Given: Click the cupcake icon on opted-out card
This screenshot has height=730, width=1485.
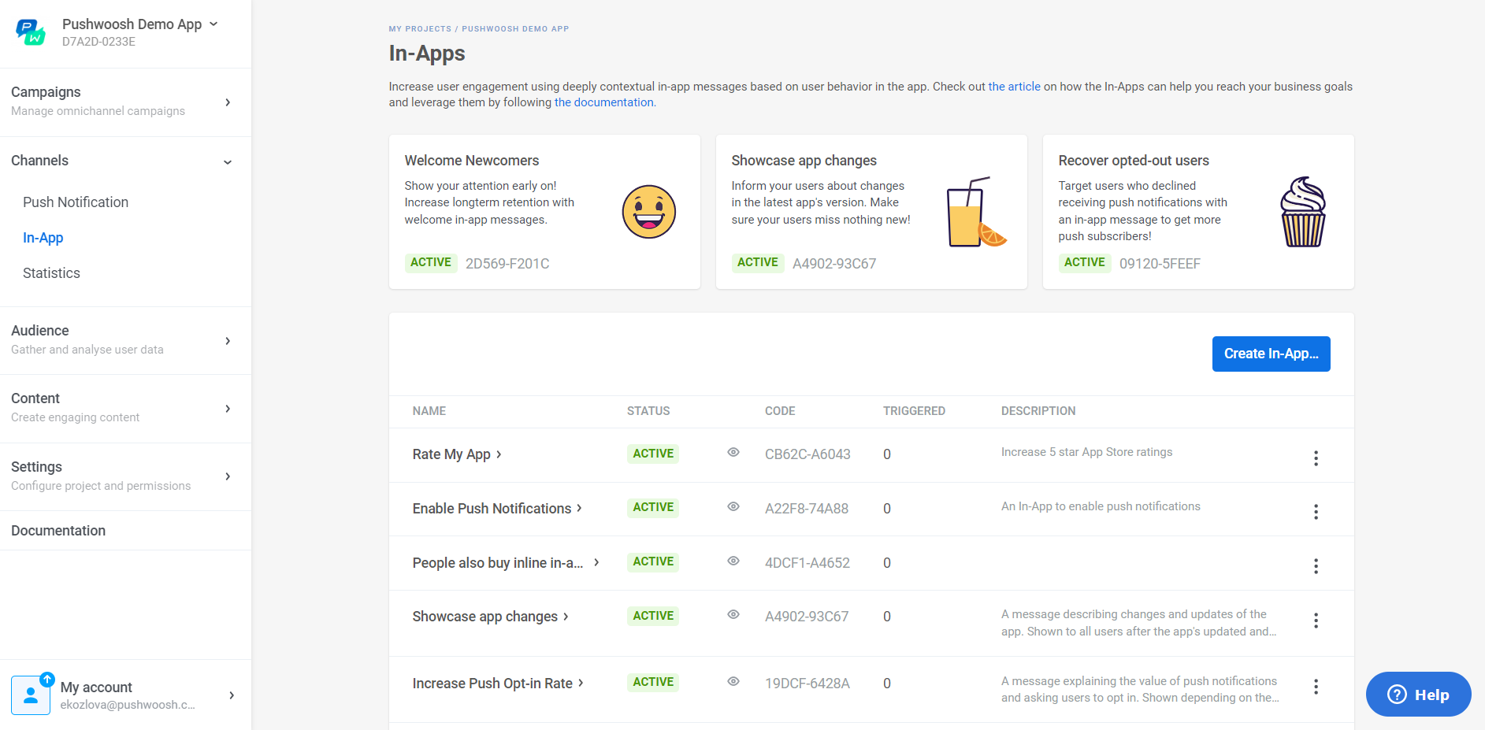Looking at the screenshot, I should click(x=1303, y=212).
